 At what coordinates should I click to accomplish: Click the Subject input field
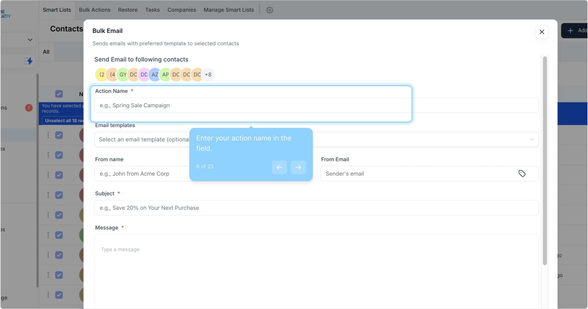click(316, 208)
